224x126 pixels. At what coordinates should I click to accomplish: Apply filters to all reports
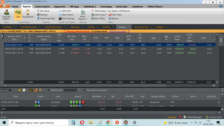pos(119,11)
